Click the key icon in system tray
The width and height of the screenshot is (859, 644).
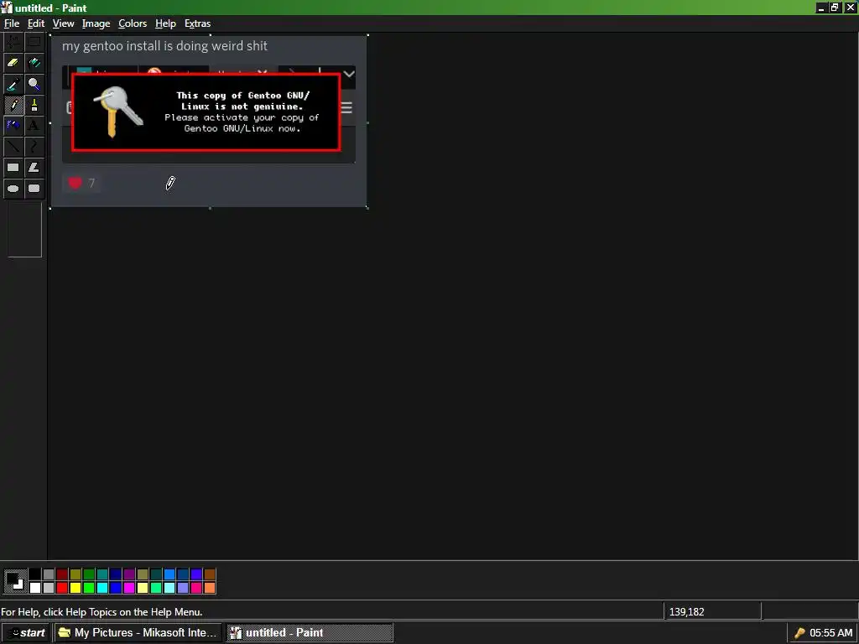click(x=799, y=633)
